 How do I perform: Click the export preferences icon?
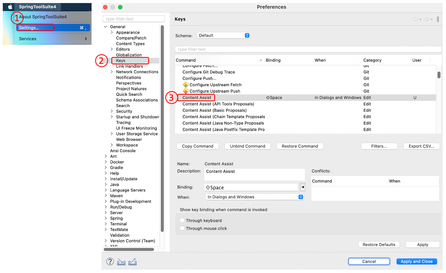(x=133, y=262)
